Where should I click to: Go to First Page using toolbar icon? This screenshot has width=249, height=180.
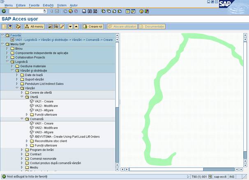(104, 11)
